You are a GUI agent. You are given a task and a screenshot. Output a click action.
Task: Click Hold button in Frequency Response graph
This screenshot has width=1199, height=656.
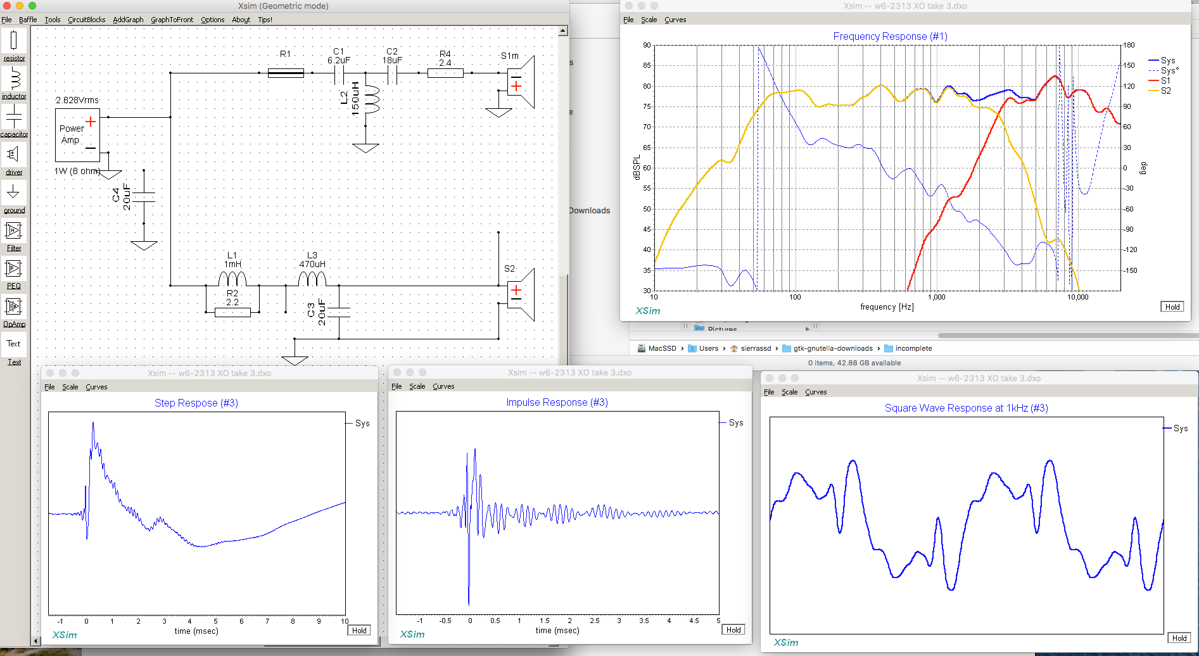(x=1172, y=306)
